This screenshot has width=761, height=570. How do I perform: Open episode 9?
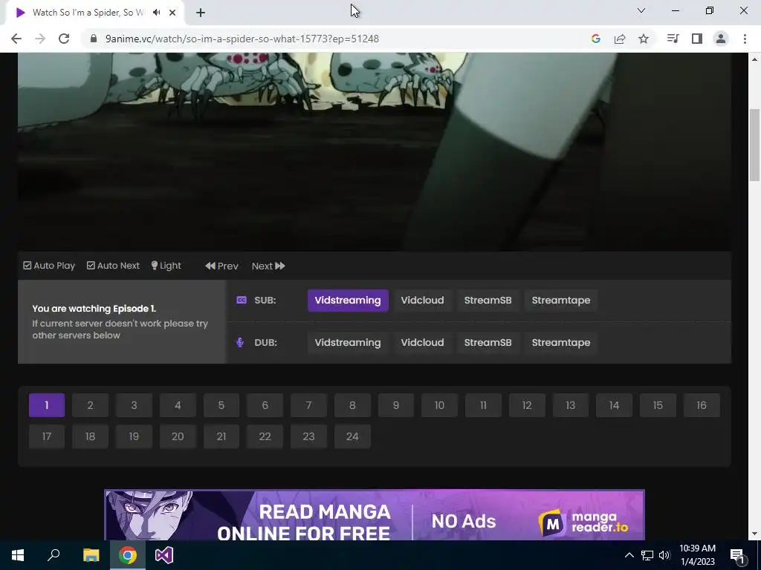click(396, 405)
